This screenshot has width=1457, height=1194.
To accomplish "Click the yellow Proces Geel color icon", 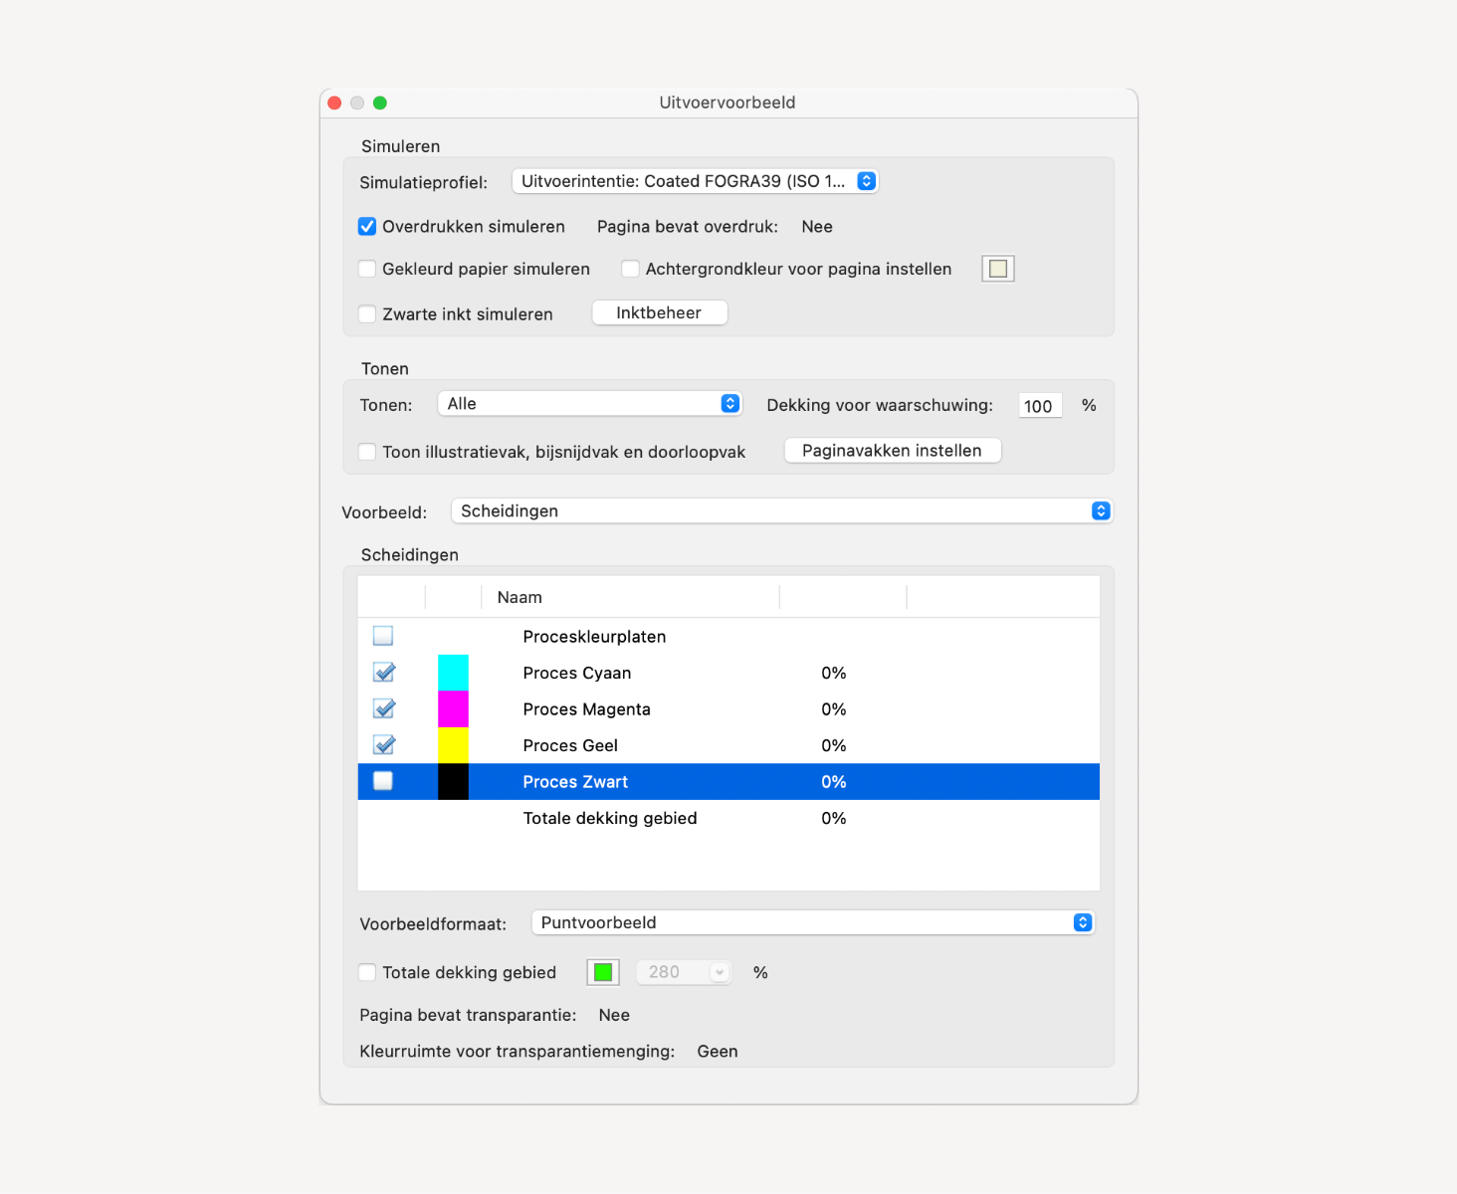I will click(453, 745).
